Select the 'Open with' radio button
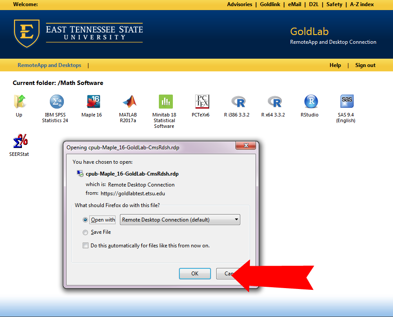Screen dimensions: 393x317 85,220
